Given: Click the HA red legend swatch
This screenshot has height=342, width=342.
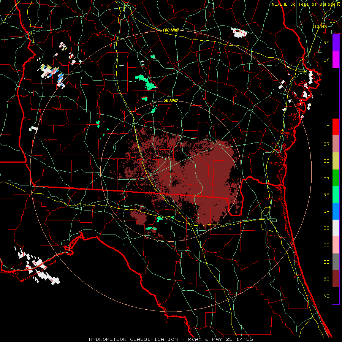Looking at the screenshot, I should pyautogui.click(x=336, y=127).
